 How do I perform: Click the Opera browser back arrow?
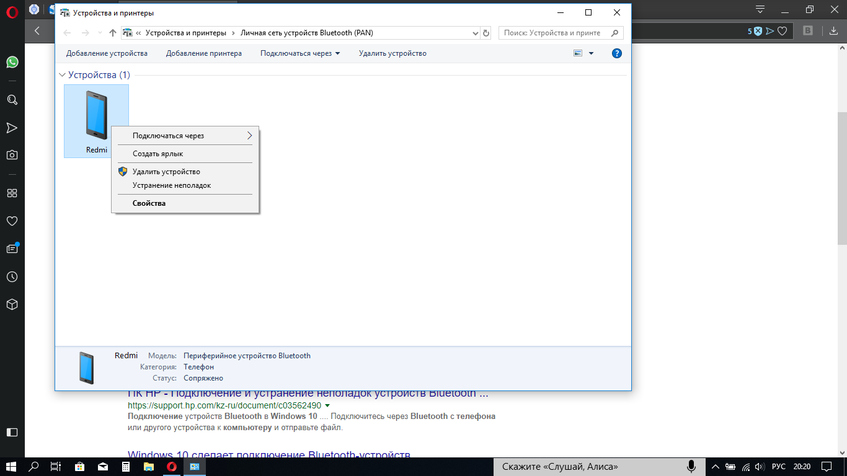click(37, 30)
